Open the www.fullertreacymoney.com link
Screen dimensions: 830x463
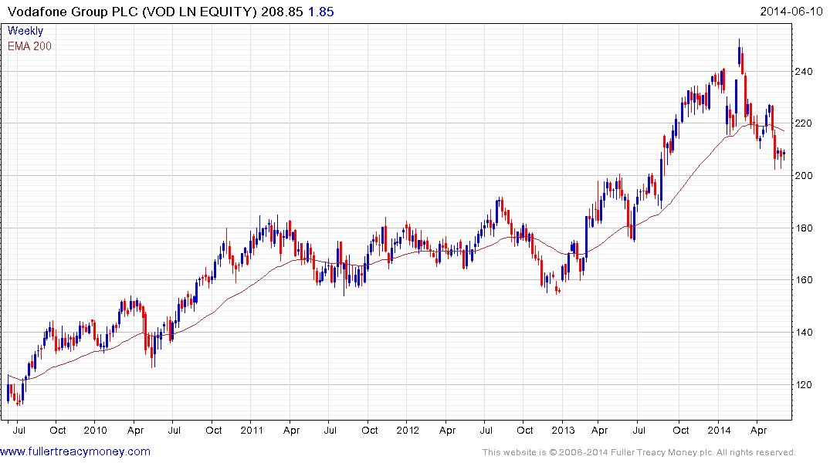point(75,451)
